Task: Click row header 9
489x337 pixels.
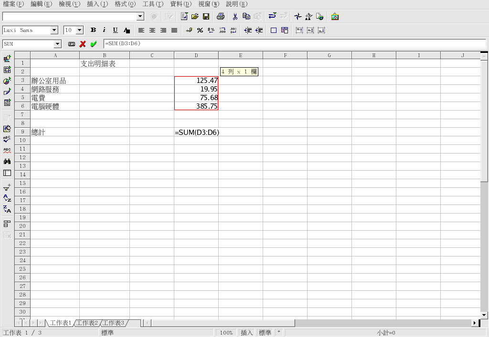Action: pyautogui.click(x=22, y=132)
